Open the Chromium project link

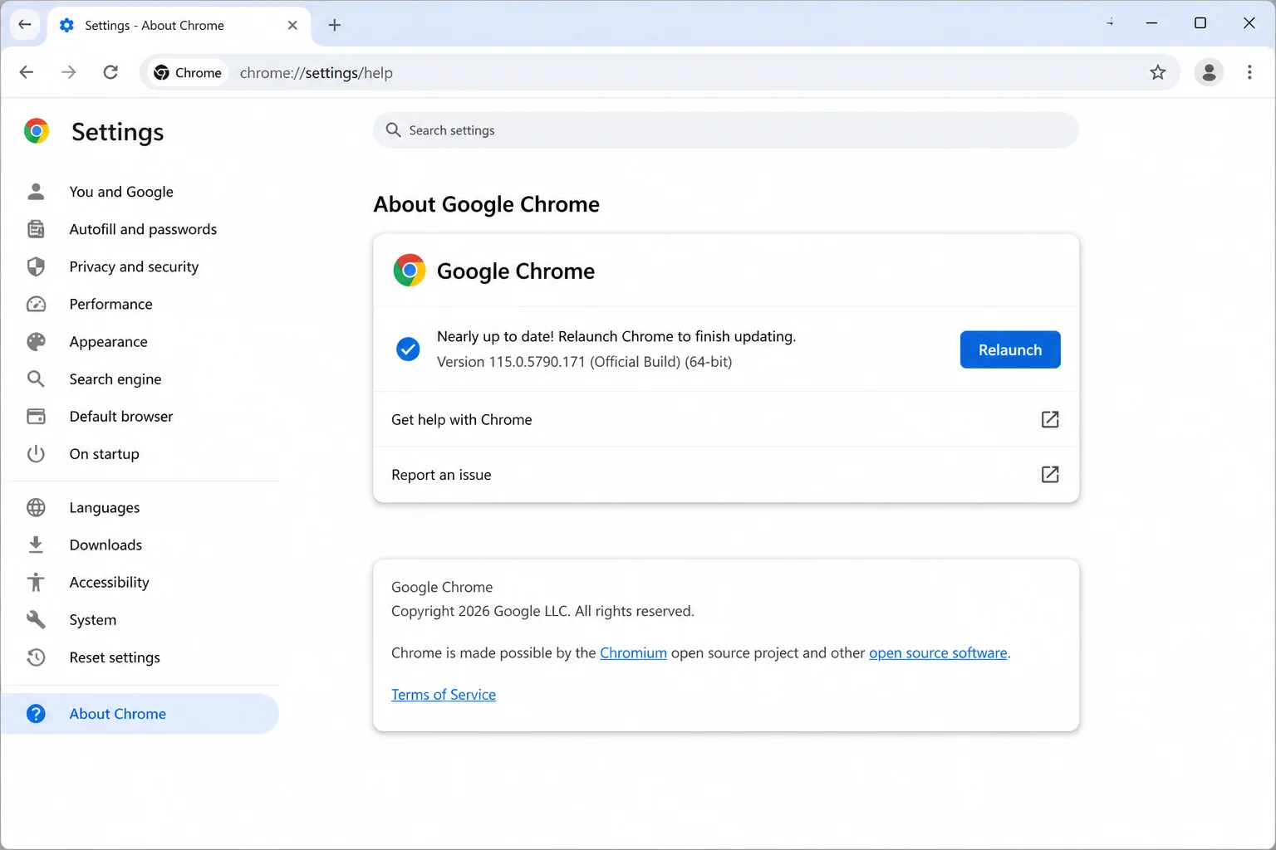(x=633, y=652)
